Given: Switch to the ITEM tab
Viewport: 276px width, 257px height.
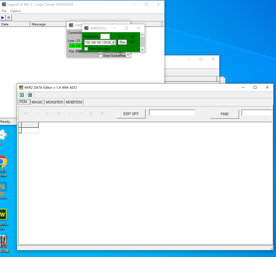Looking at the screenshot, I should point(24,102).
